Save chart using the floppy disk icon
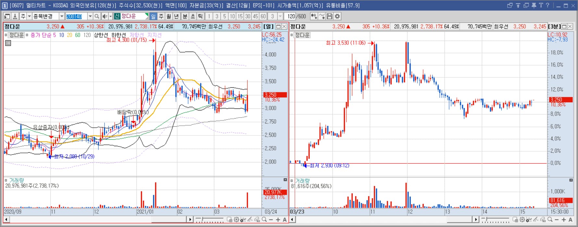The image size is (578, 227). pyautogui.click(x=330, y=16)
